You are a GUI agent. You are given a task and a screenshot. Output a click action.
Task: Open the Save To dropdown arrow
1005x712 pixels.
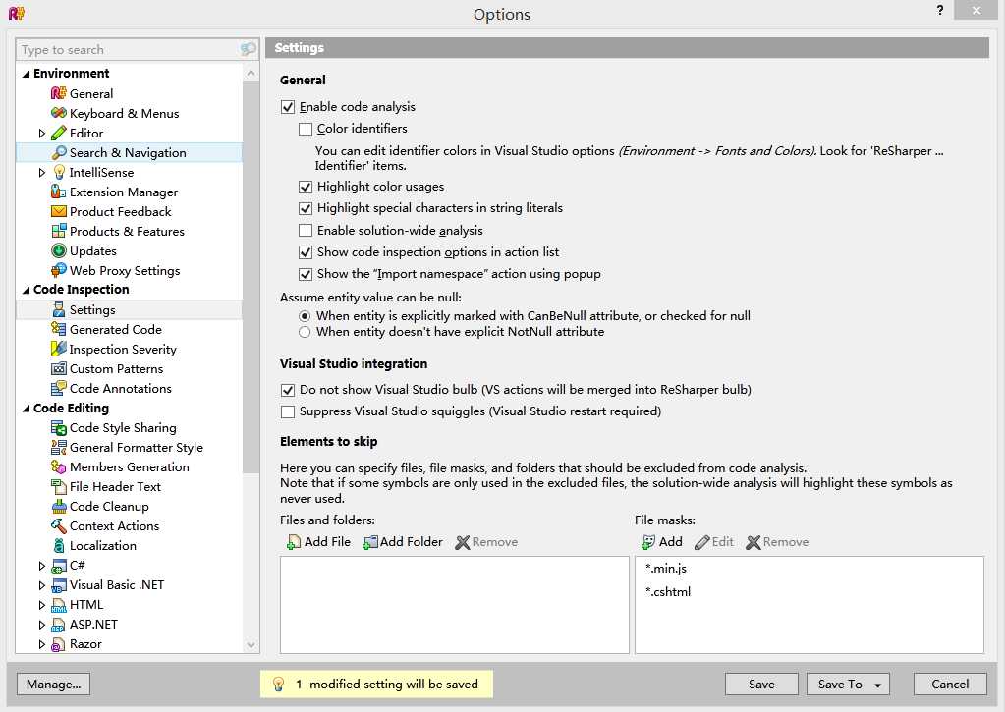point(878,685)
